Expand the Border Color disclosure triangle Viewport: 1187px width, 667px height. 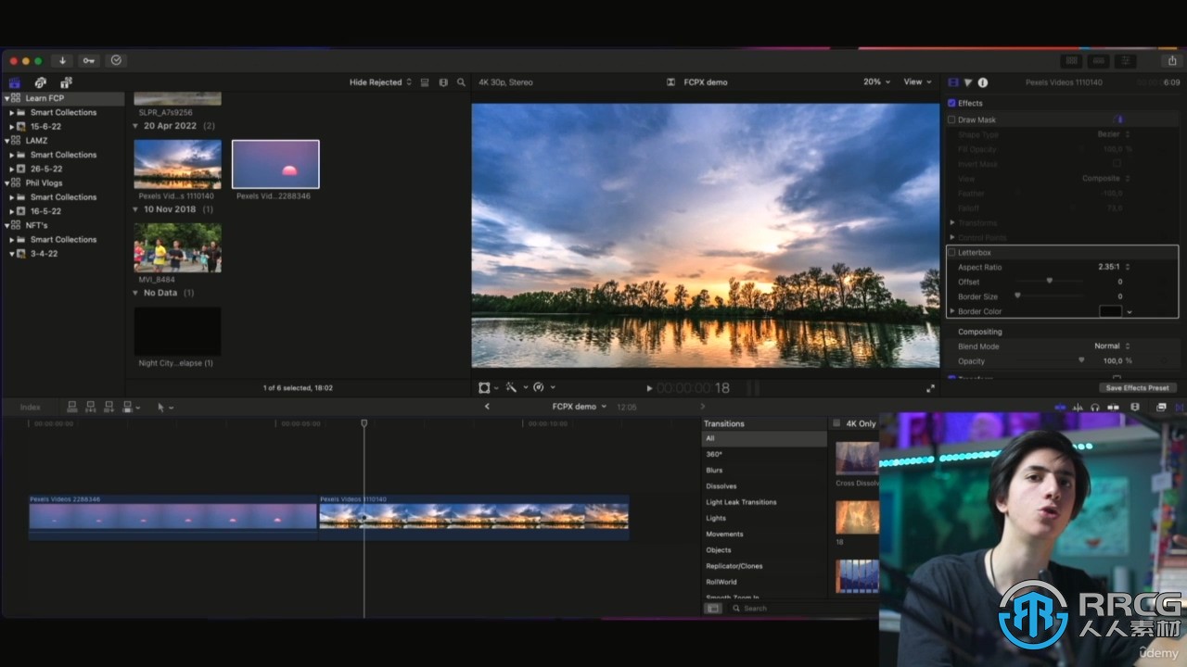coord(952,311)
